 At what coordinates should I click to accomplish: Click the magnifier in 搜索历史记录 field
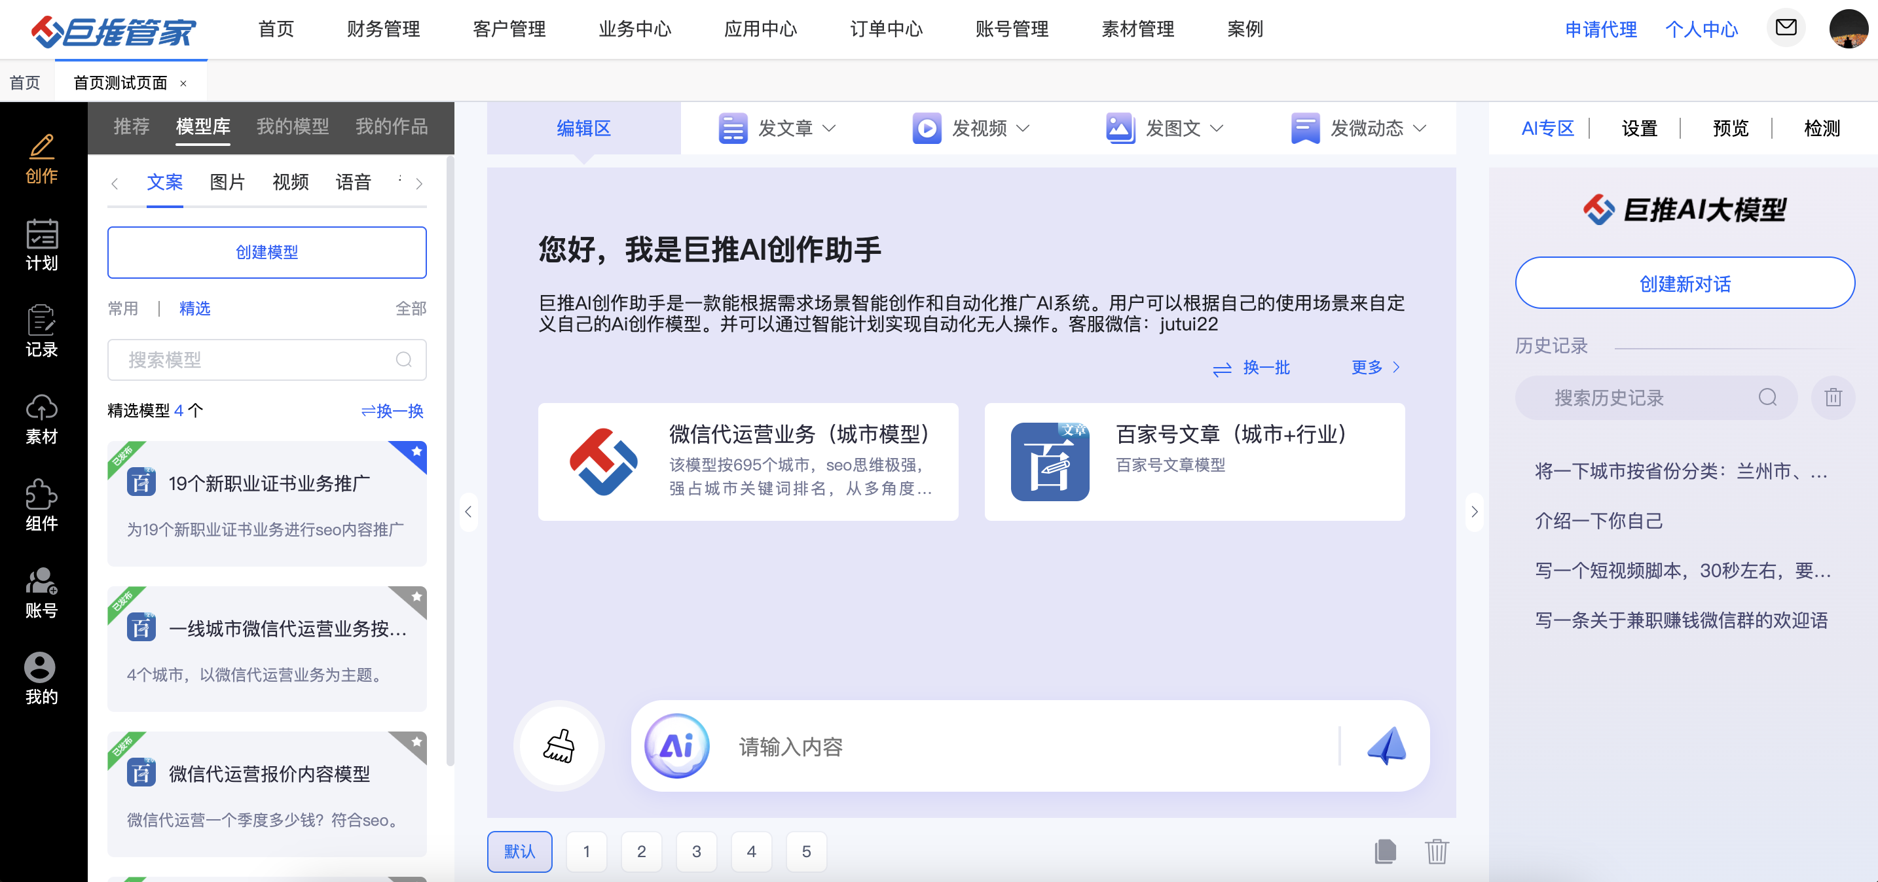click(x=1767, y=398)
